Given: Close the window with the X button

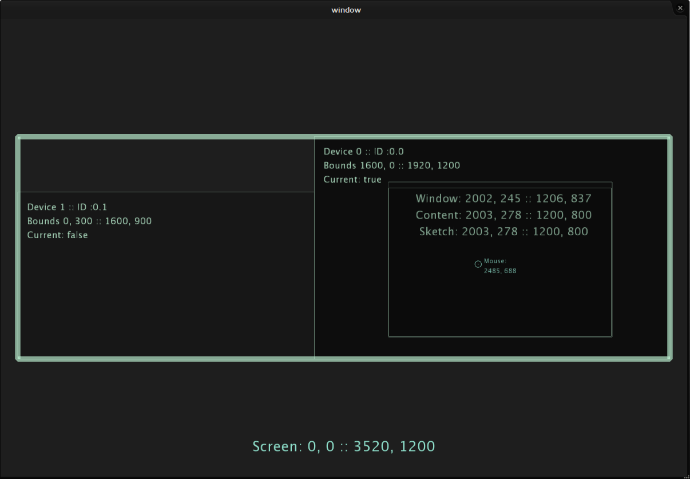Looking at the screenshot, I should click(680, 8).
